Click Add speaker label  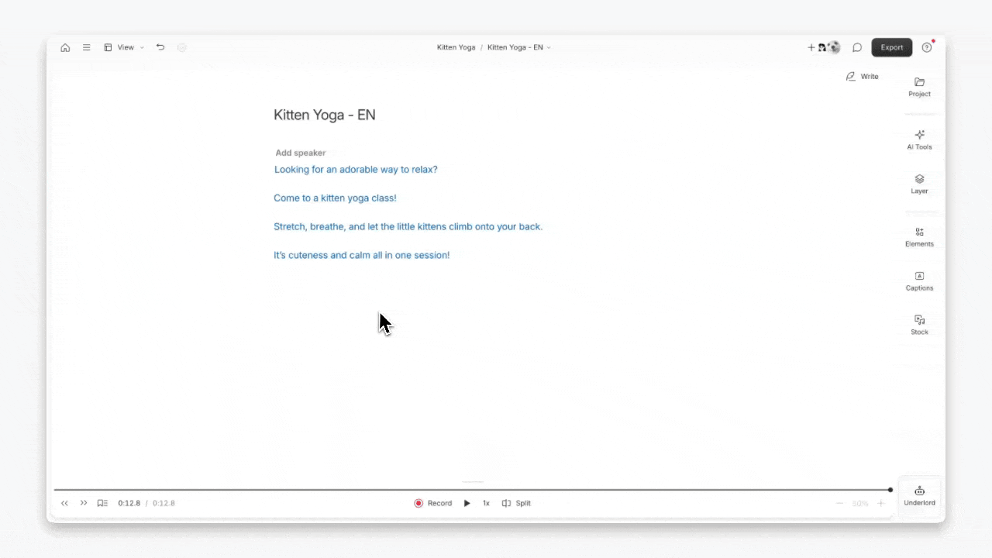coord(301,153)
